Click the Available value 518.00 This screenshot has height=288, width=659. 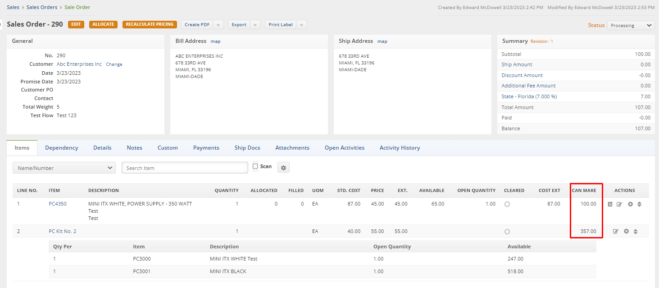[515, 271]
